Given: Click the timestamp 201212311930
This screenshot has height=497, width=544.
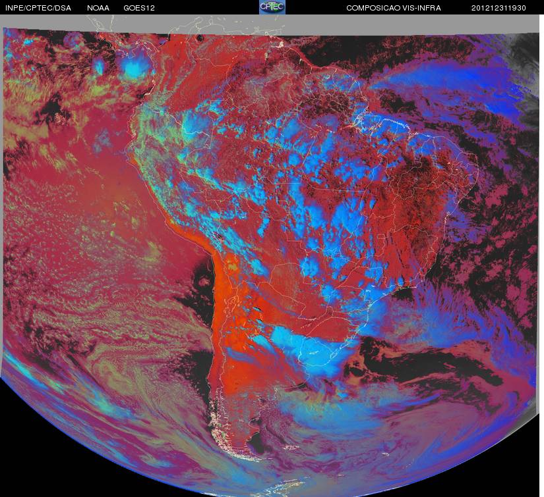Looking at the screenshot, I should point(499,8).
